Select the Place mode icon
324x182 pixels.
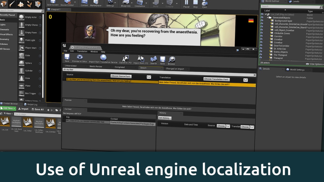(x=3, y=4)
